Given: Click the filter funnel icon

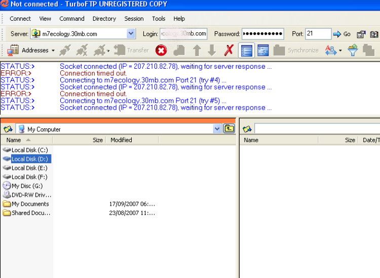Looking at the screenshot, I should (x=353, y=50).
